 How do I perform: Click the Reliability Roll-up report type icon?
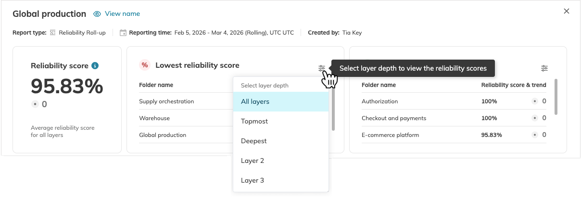coord(53,33)
